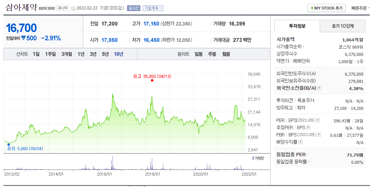Click the help icon beside PER EPS(2021.09)

coord(317,120)
